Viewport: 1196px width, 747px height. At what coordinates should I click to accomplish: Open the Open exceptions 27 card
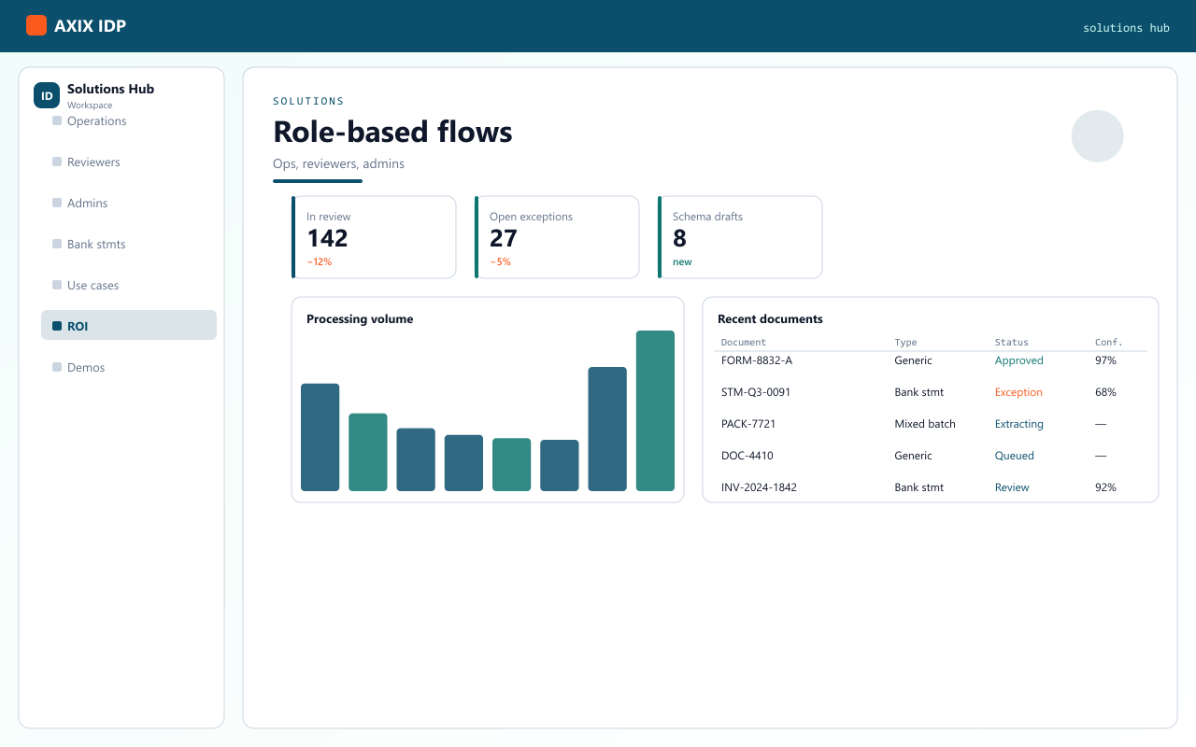point(557,237)
